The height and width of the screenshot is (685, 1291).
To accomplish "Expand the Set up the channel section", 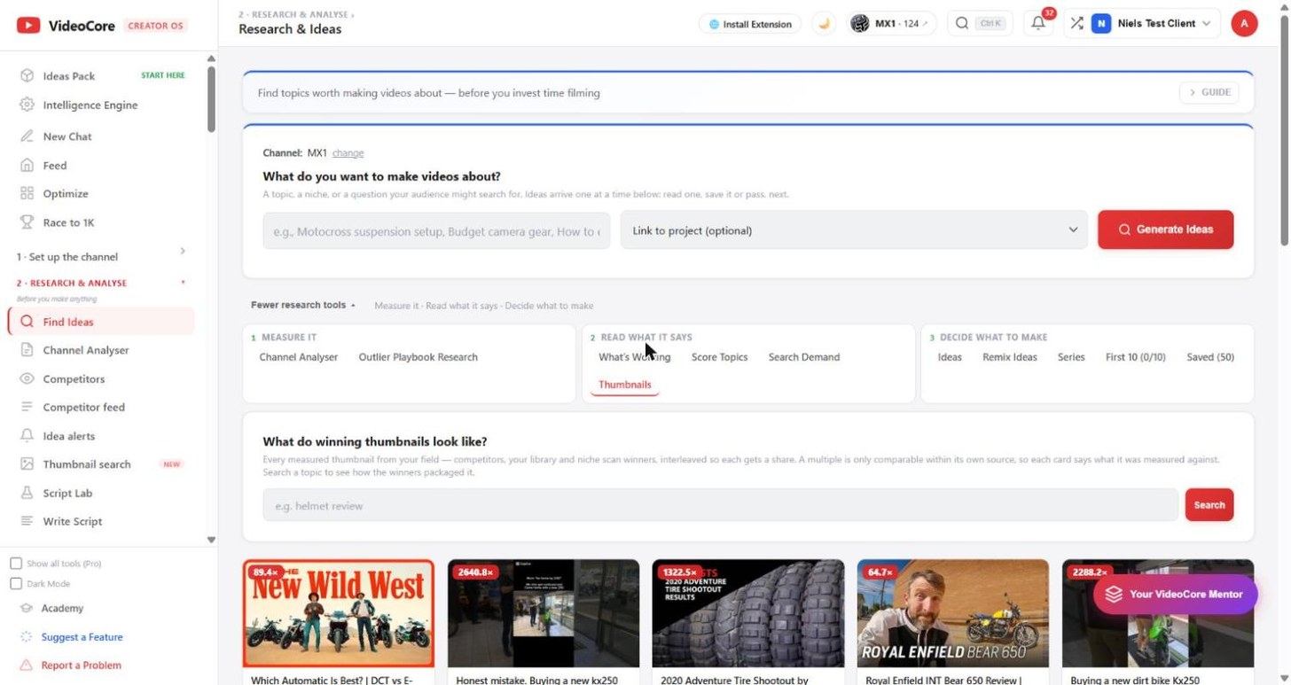I will pyautogui.click(x=102, y=256).
